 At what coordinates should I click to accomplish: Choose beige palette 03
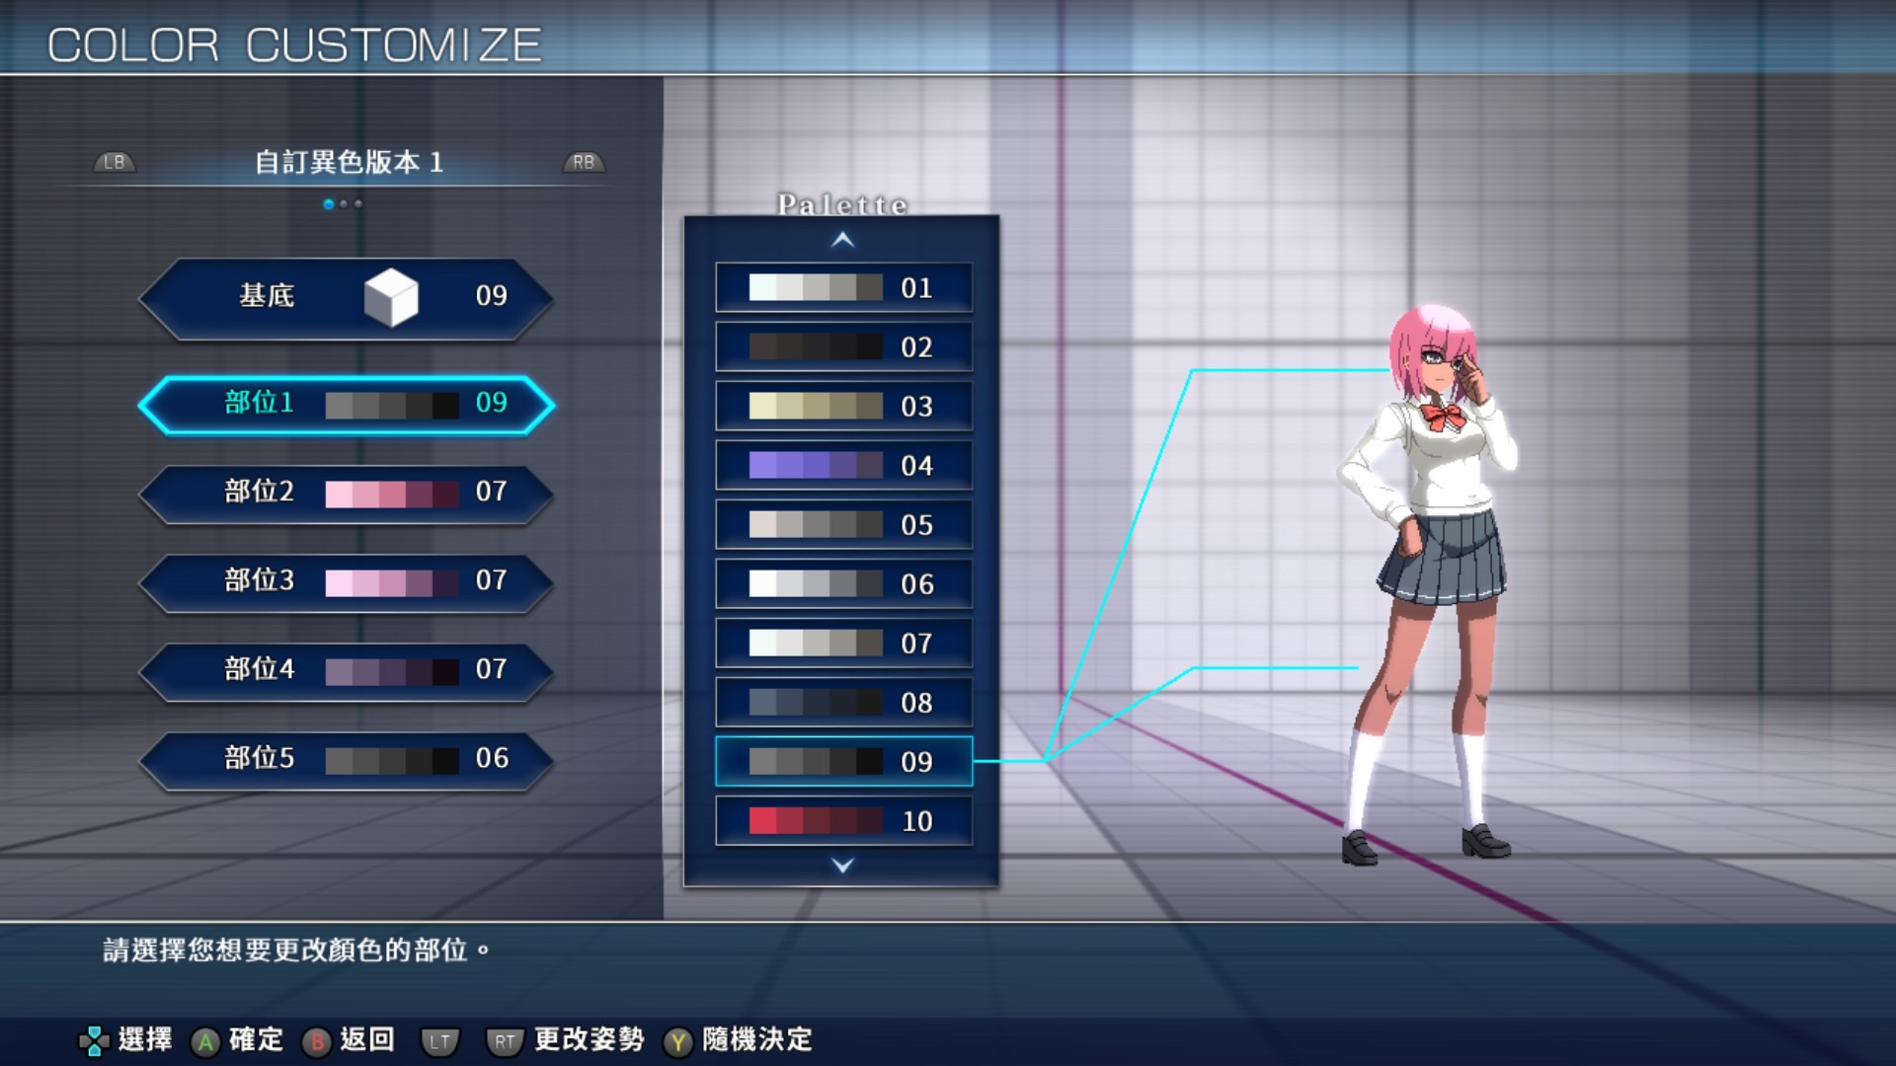point(843,406)
